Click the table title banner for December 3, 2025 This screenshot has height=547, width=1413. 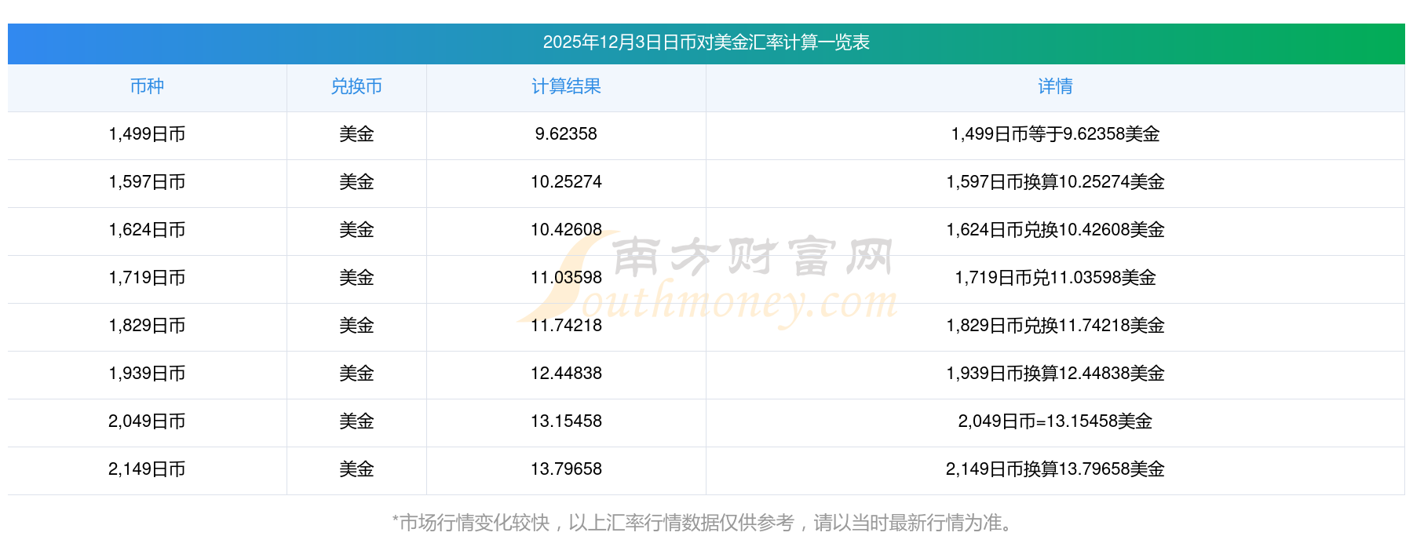pos(706,42)
